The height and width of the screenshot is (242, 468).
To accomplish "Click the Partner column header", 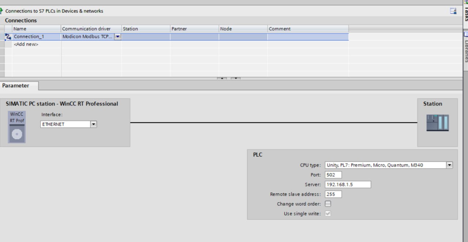I will click(x=195, y=29).
